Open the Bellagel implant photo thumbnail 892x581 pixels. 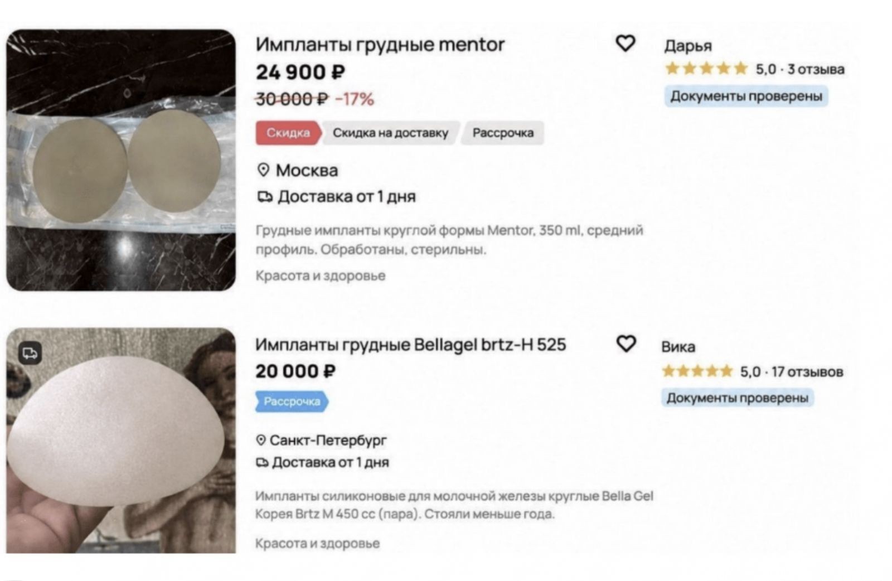121,440
